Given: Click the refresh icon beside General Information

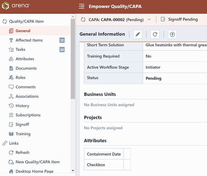Looking at the screenshot, I should click(x=155, y=34).
